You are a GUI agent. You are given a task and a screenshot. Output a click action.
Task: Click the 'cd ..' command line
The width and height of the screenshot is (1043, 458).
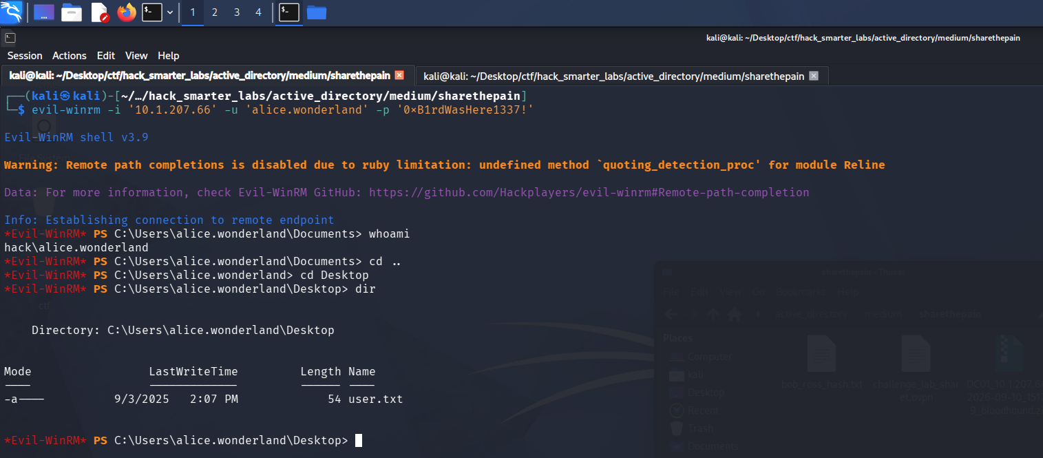[x=202, y=261]
